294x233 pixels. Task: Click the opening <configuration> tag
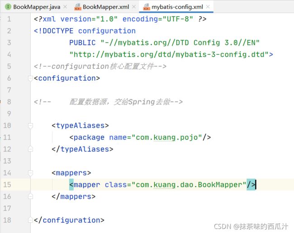pyautogui.click(x=67, y=78)
